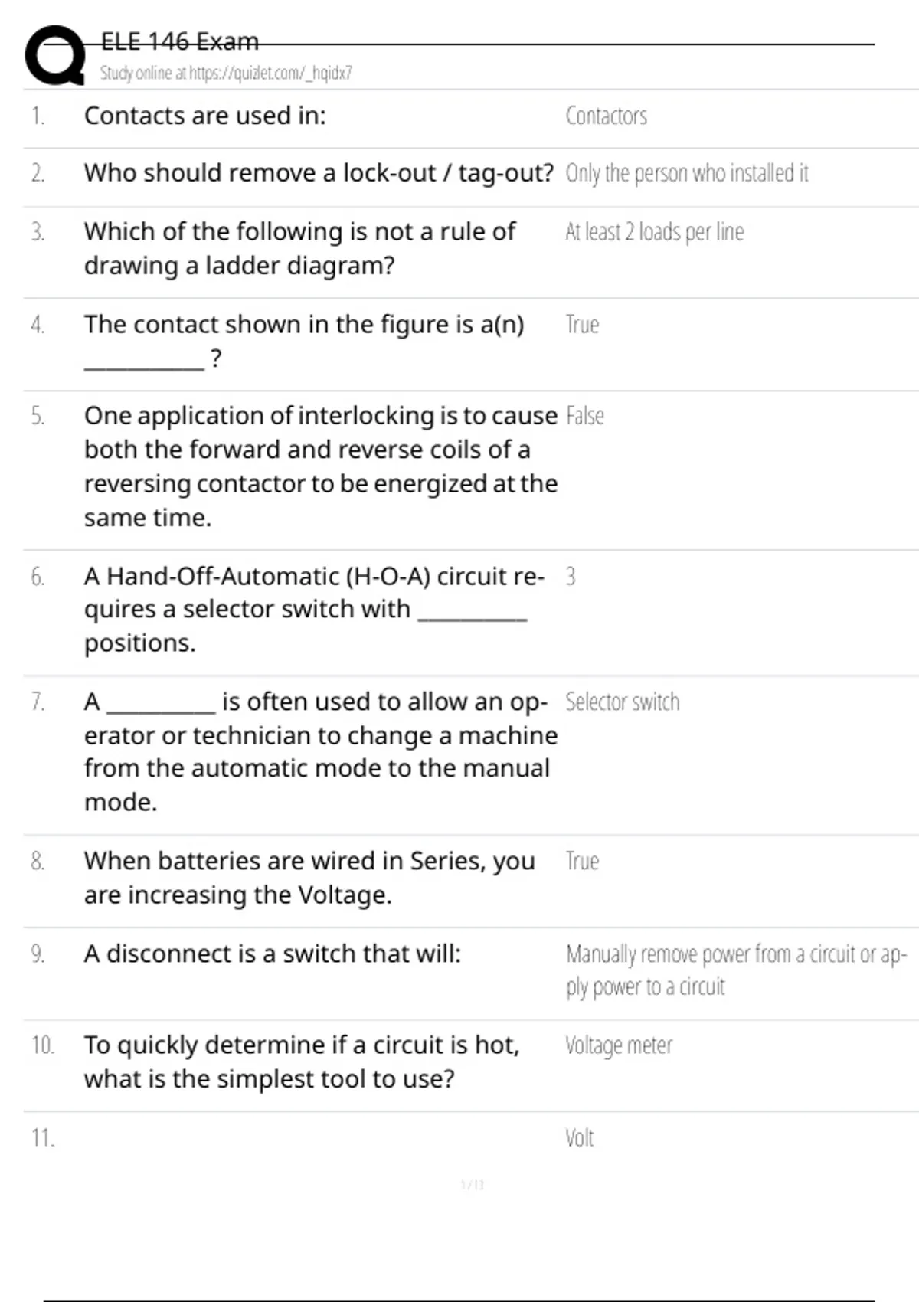
Task: Click the answer 'Selector switch'
Action: [622, 702]
